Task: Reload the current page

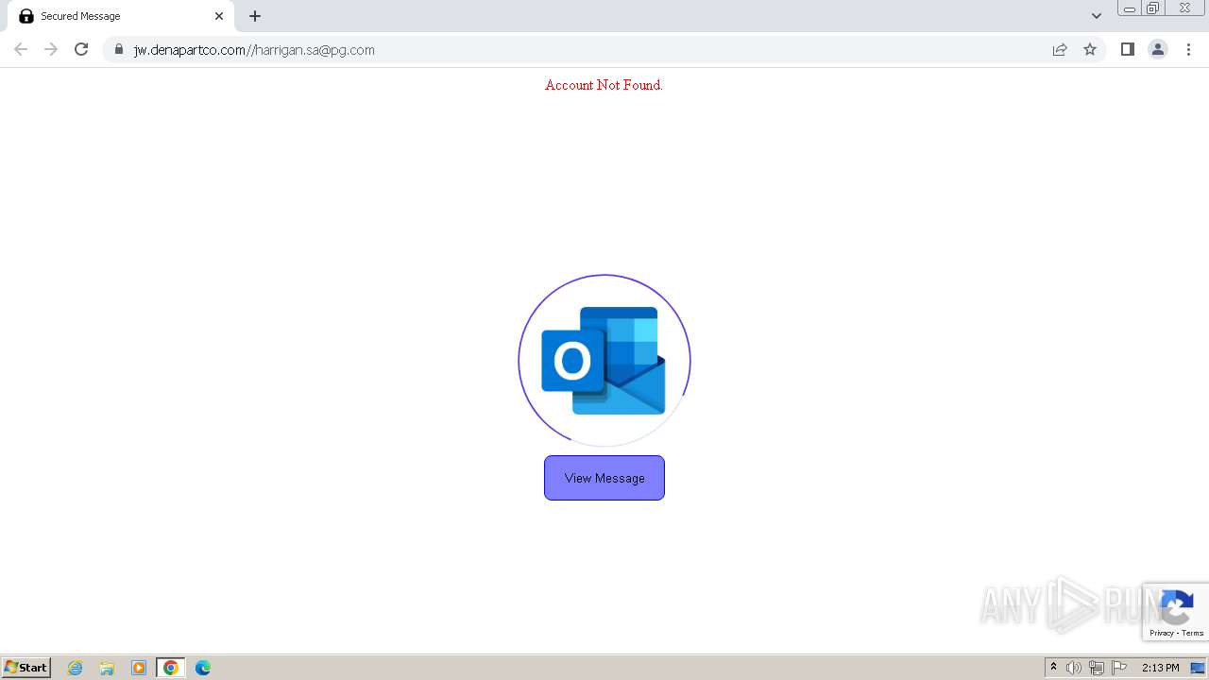Action: tap(81, 49)
